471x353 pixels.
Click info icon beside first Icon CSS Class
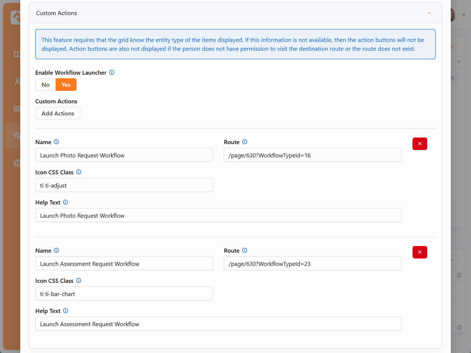(78, 172)
